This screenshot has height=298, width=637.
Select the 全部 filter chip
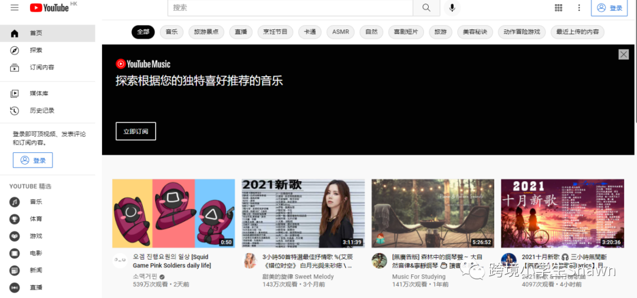tap(143, 32)
